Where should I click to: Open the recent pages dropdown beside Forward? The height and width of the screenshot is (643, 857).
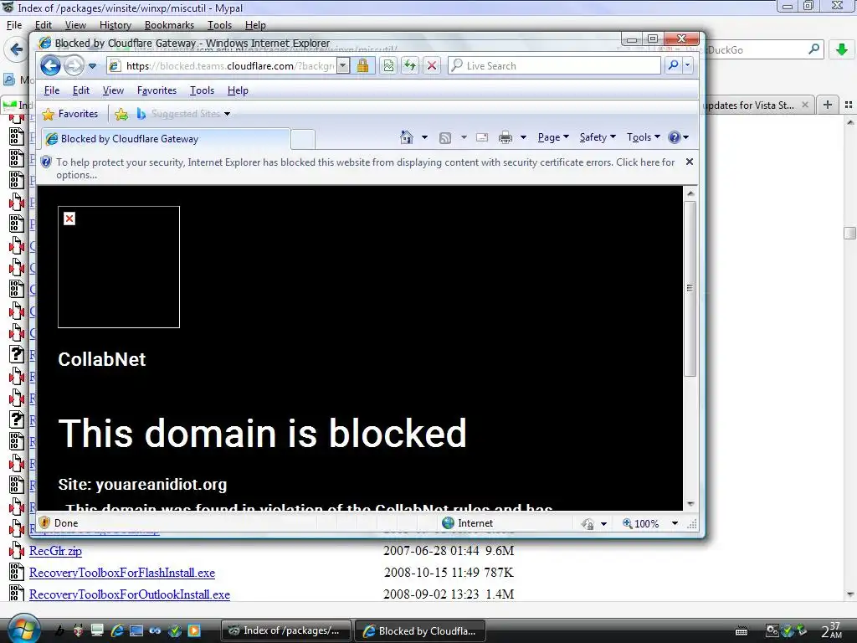pyautogui.click(x=92, y=66)
